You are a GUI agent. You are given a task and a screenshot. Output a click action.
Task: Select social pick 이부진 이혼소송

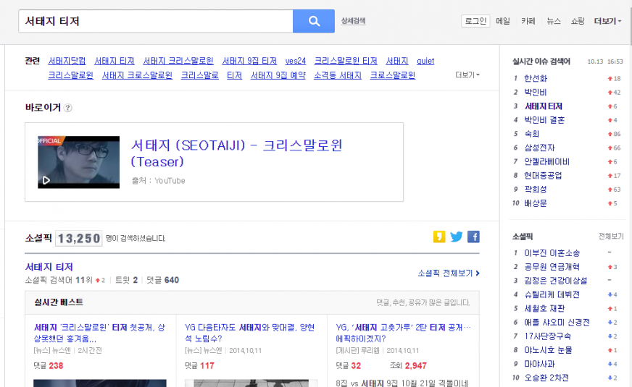click(x=552, y=253)
